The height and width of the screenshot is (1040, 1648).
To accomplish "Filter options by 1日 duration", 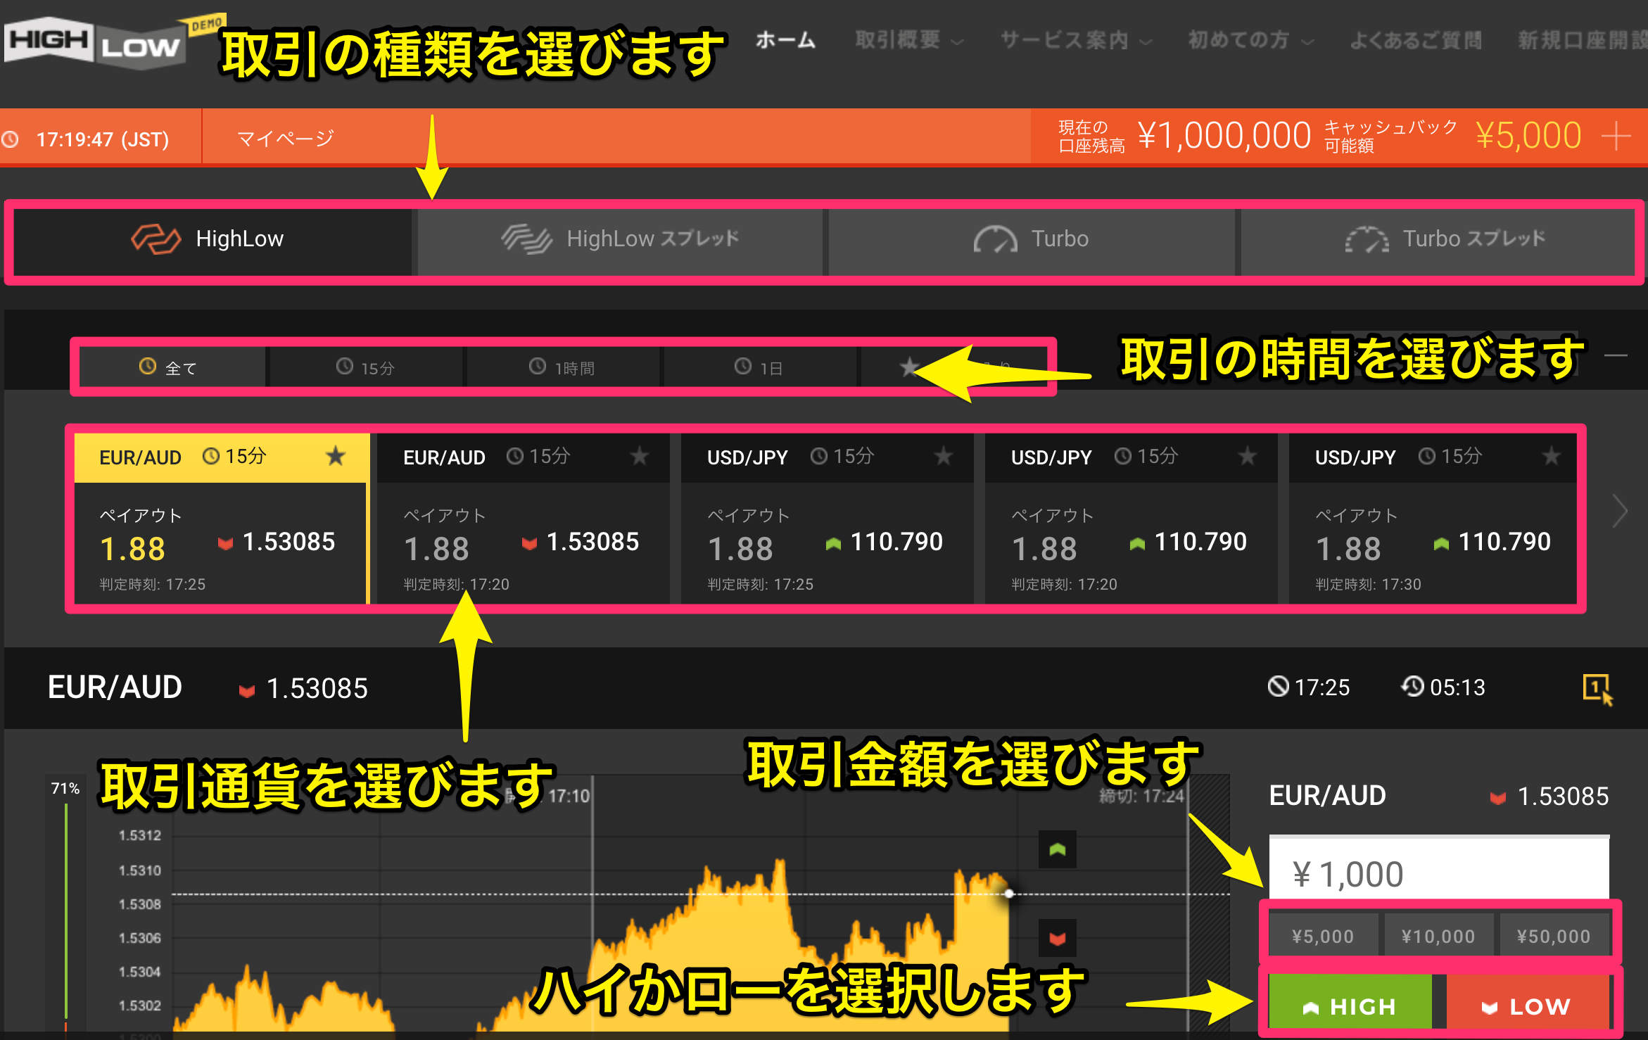I will coord(759,367).
